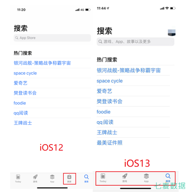This screenshot has width=188, height=194.
Task: Tap the Today icon in iOS12 tab bar
Action: coord(18,178)
